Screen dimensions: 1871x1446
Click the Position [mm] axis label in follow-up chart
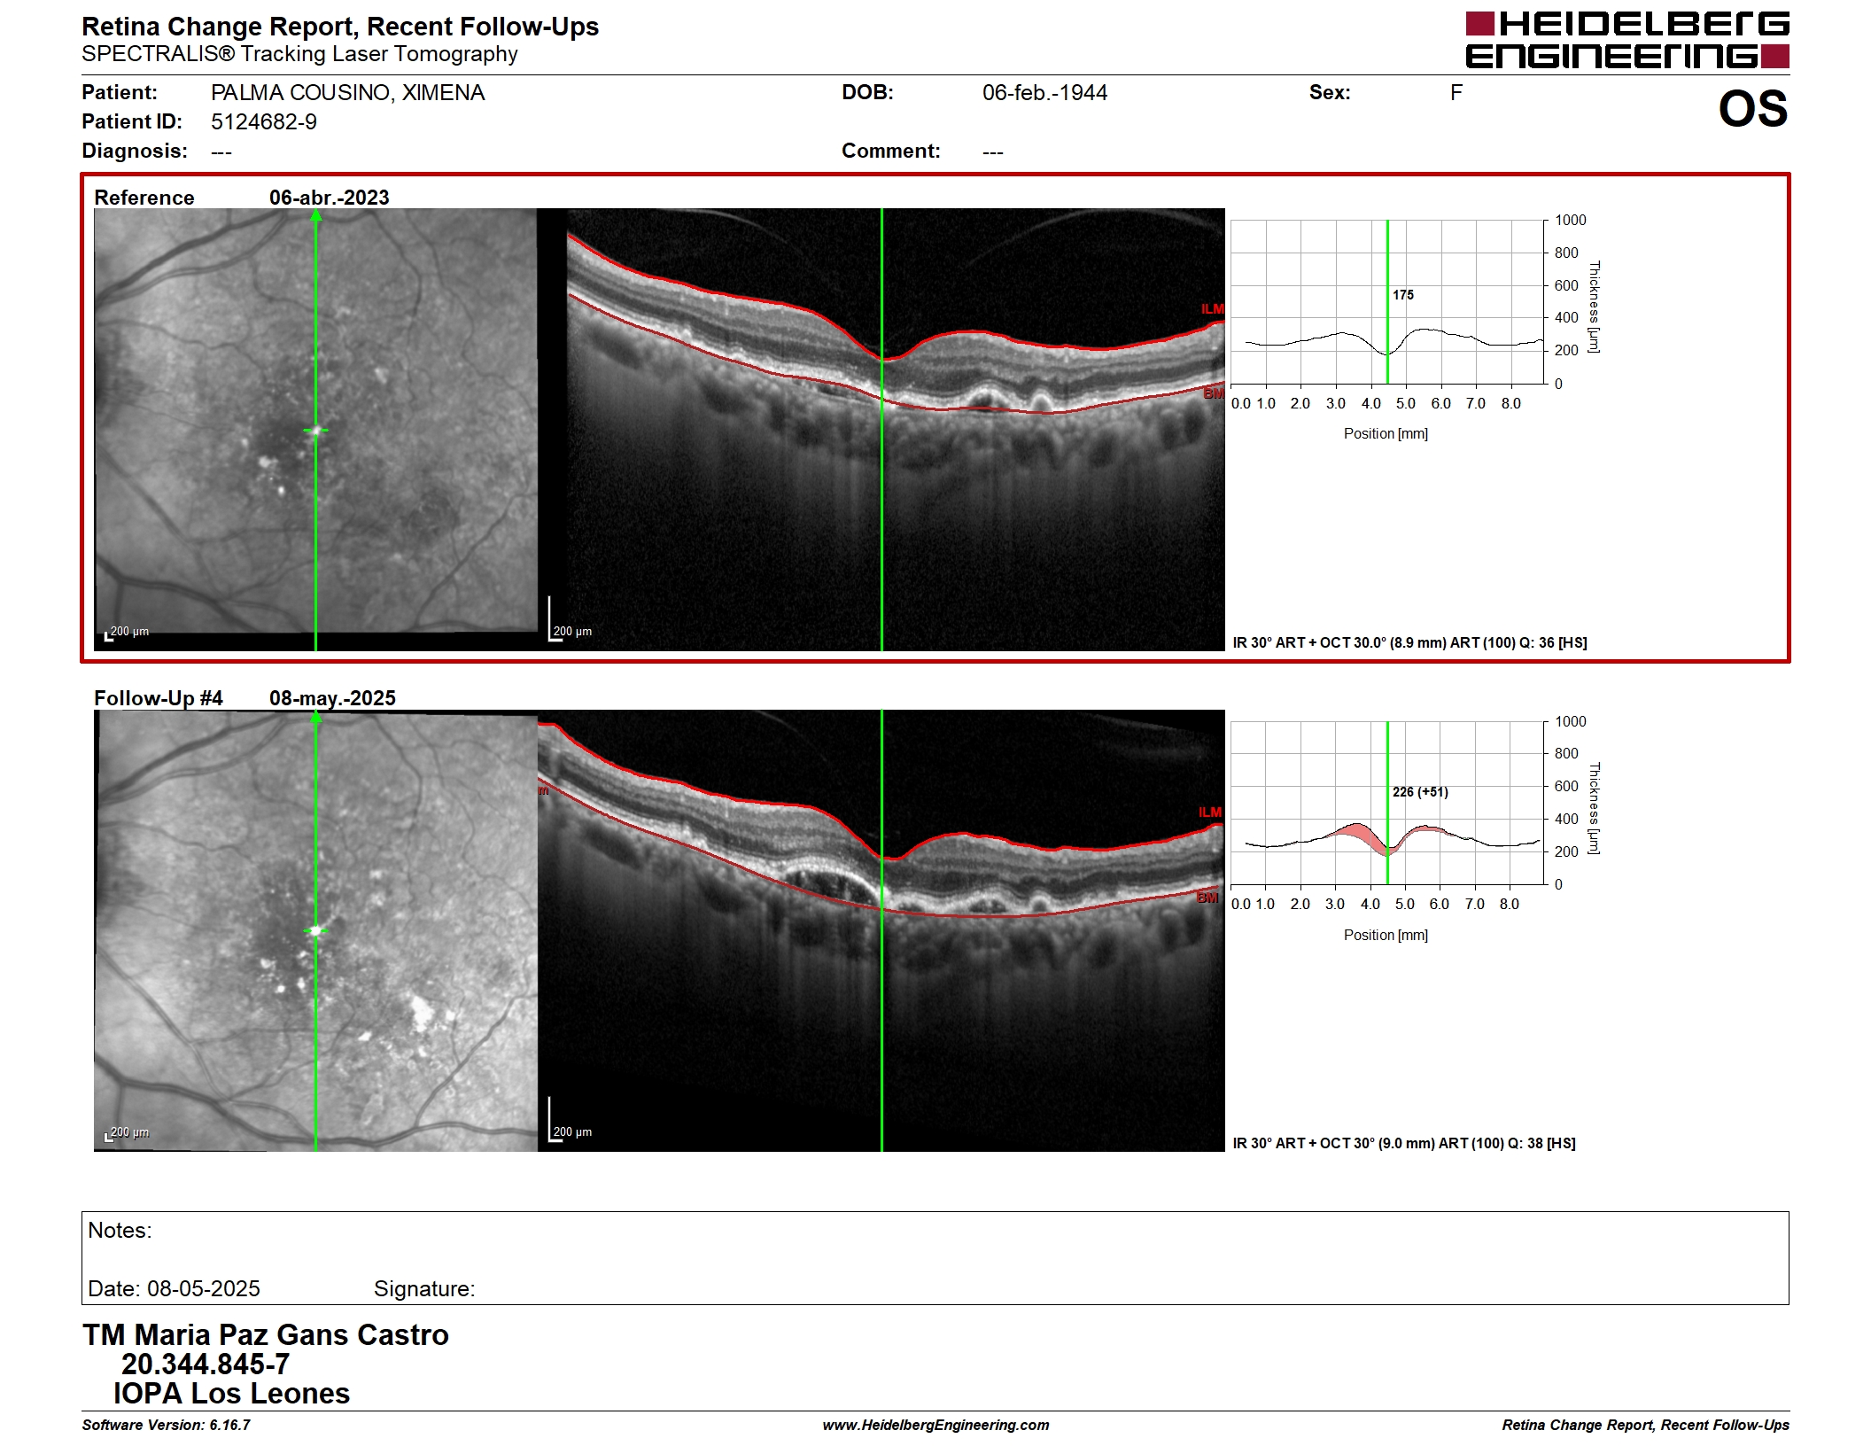pos(1386,936)
